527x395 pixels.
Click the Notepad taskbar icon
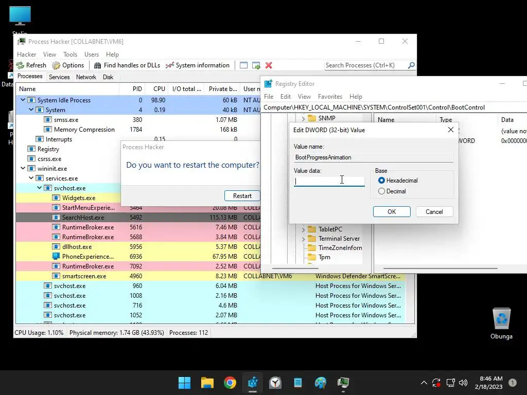coord(298,383)
